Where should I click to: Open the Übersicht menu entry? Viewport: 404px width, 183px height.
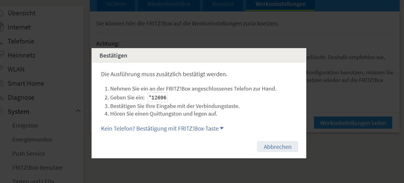point(21,13)
